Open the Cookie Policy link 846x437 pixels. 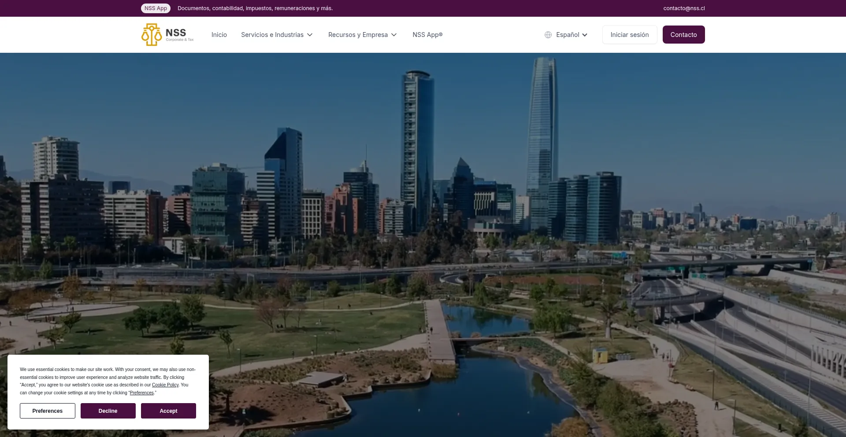165,385
